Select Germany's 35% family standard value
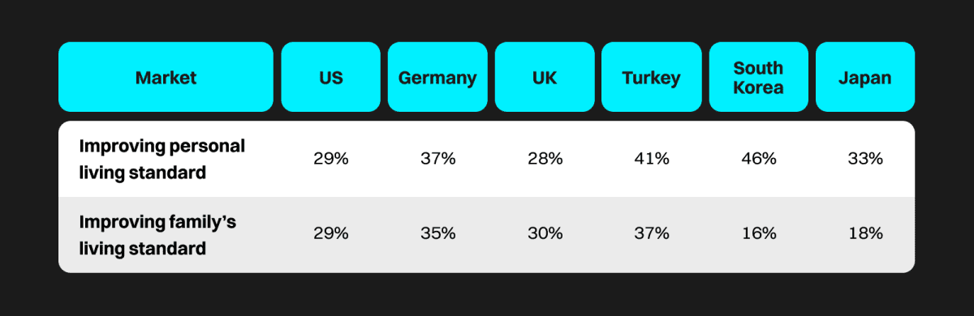Image resolution: width=974 pixels, height=316 pixels. [x=437, y=233]
